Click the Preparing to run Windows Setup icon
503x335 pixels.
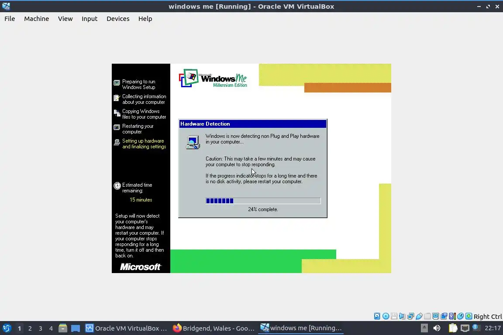pos(117,83)
